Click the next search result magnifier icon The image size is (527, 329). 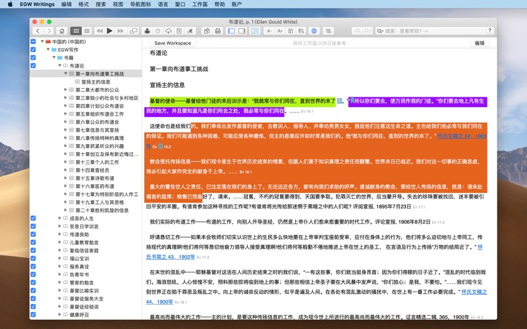368,31
